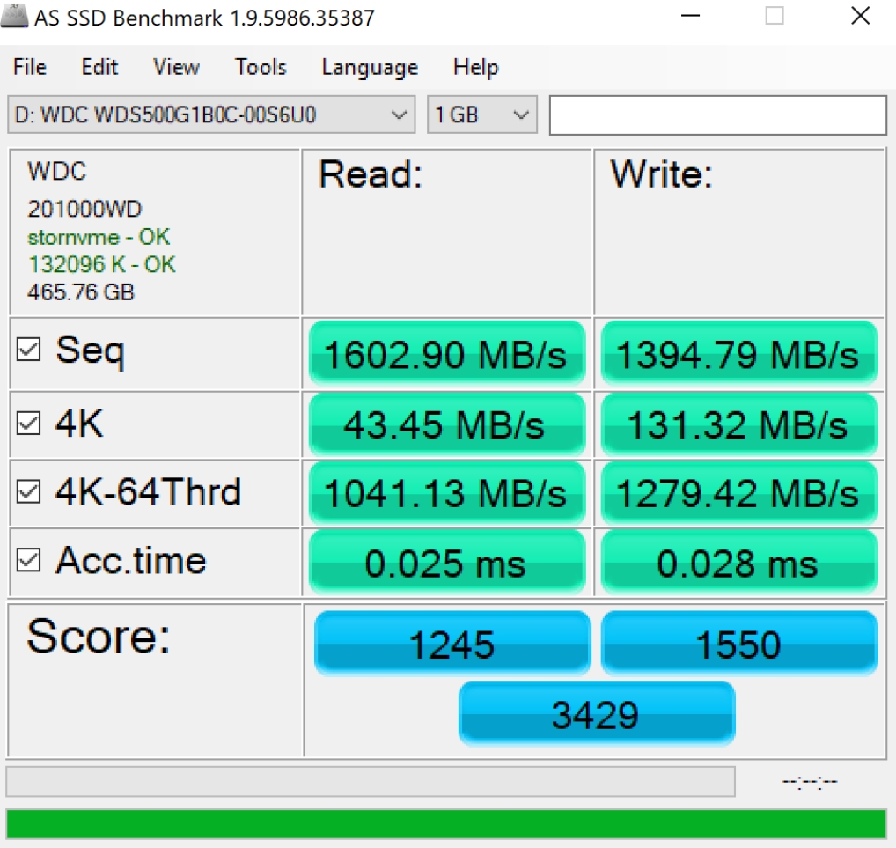
Task: Click the 4K read result 43.45 MB/s
Action: (447, 424)
